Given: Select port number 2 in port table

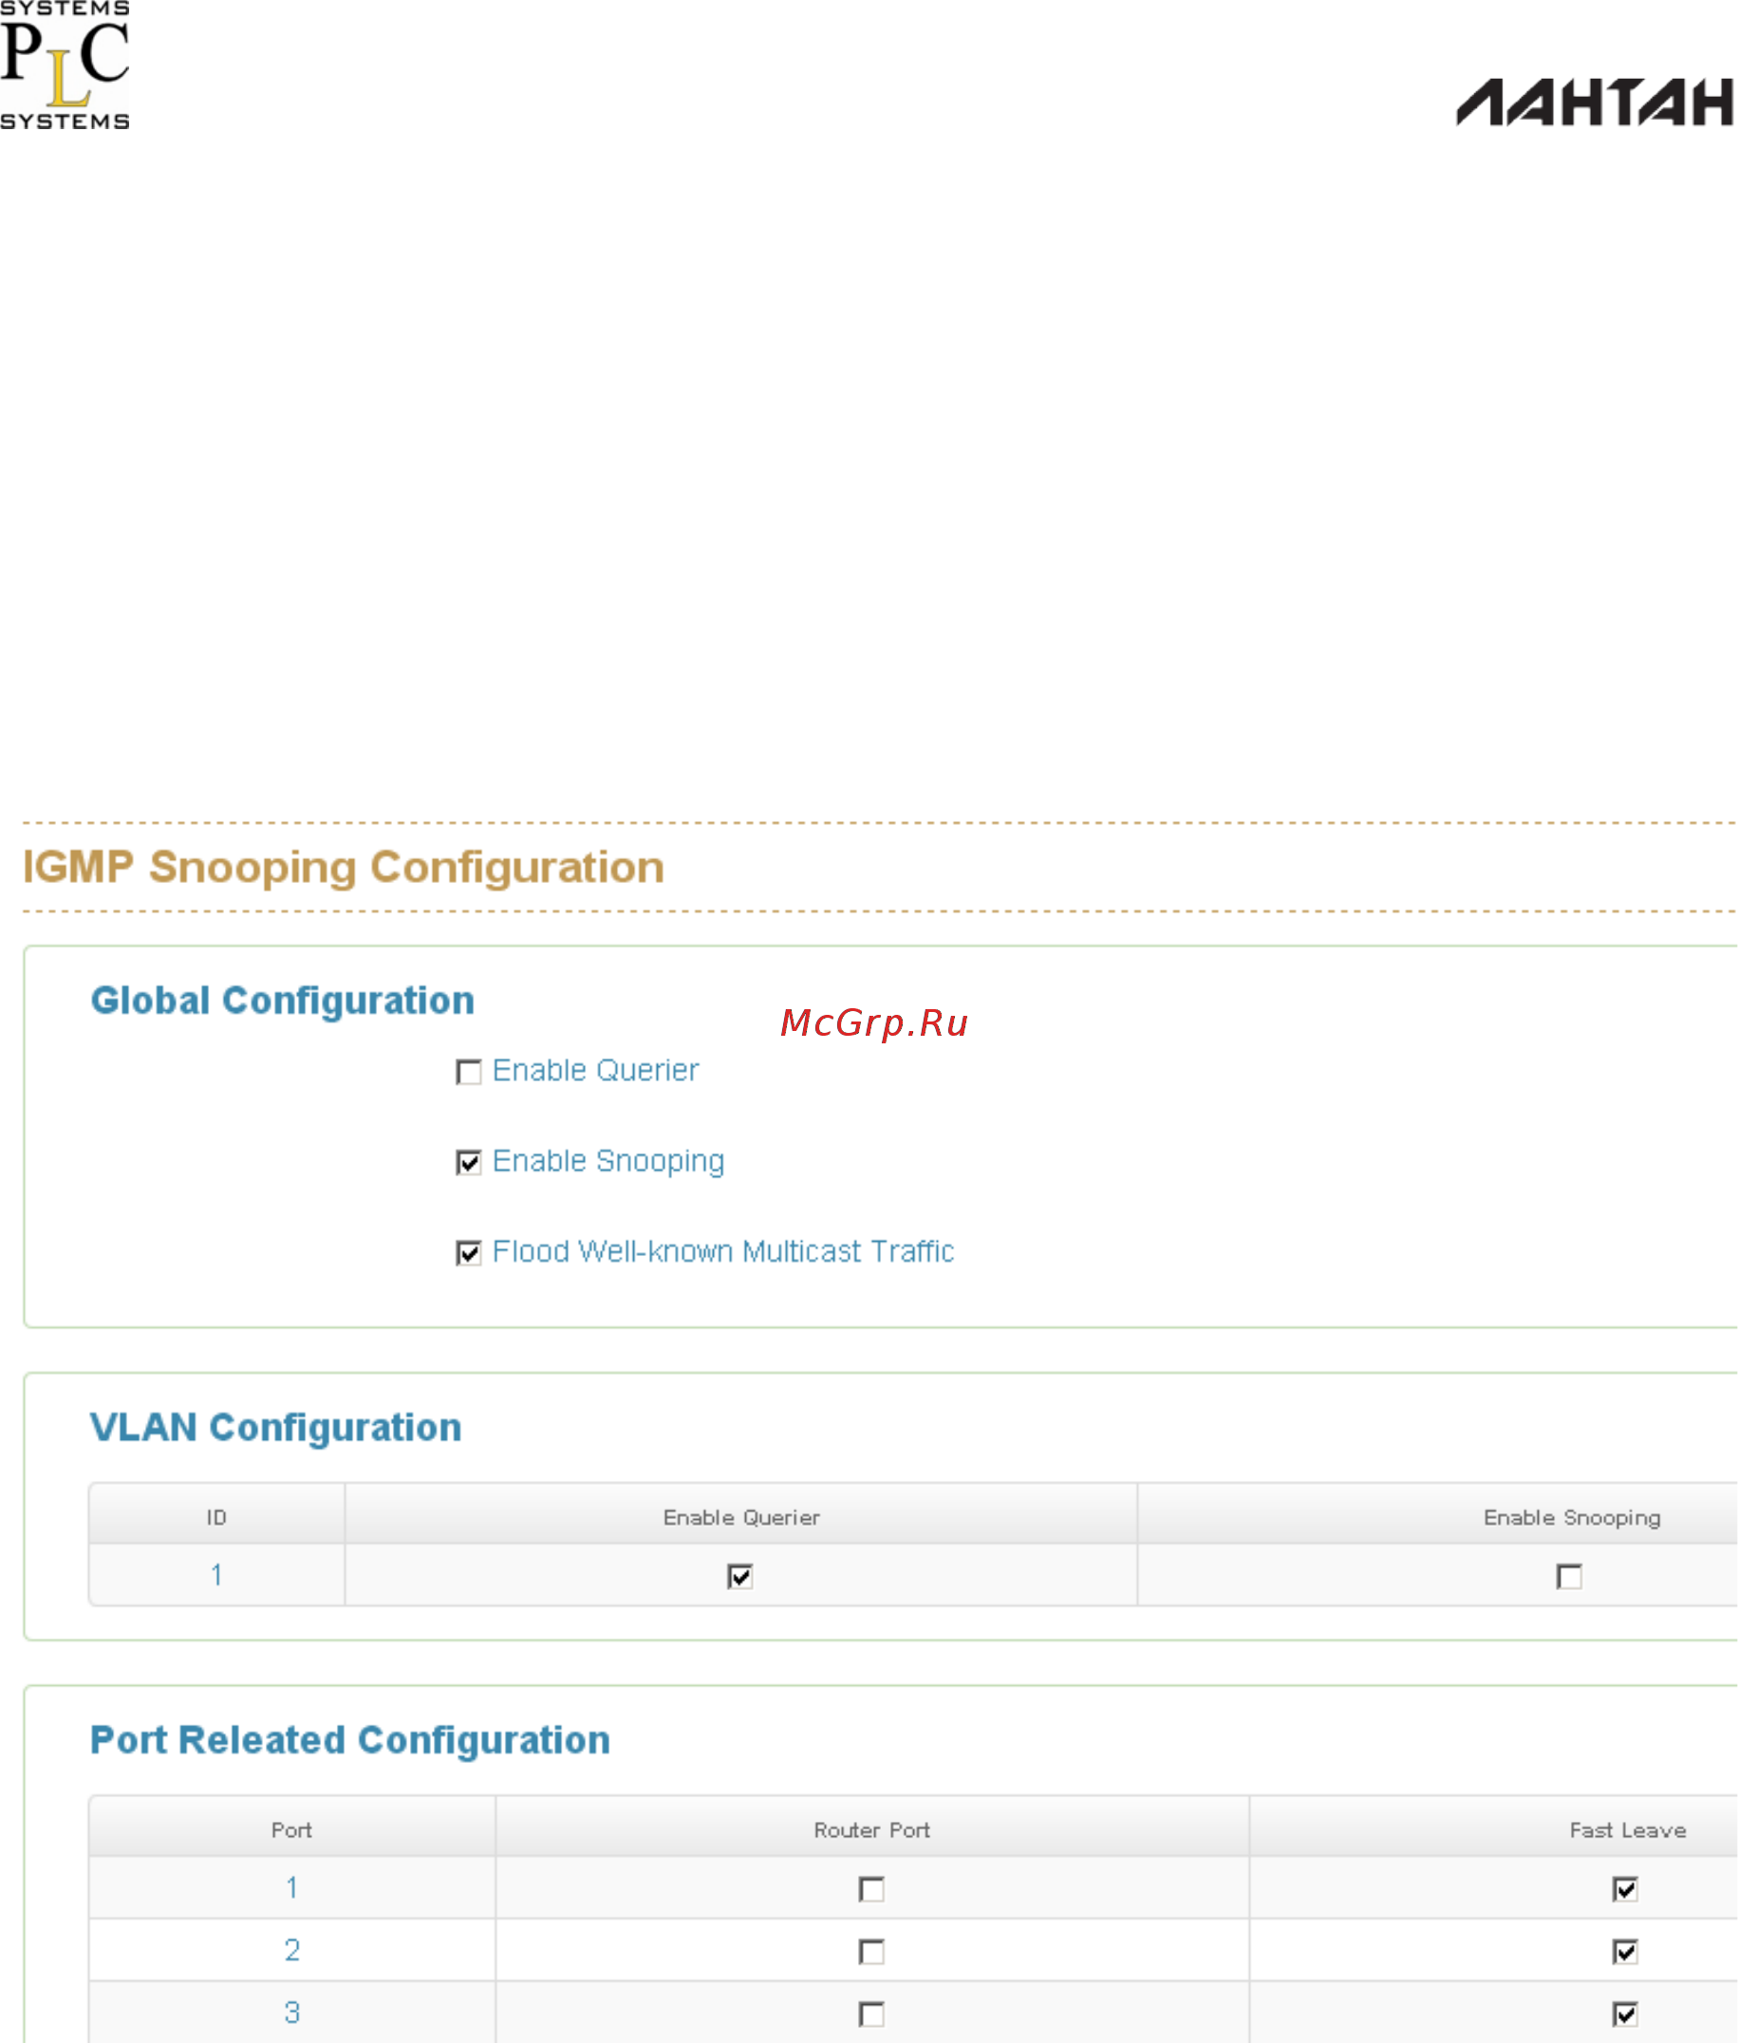Looking at the screenshot, I should point(291,1949).
